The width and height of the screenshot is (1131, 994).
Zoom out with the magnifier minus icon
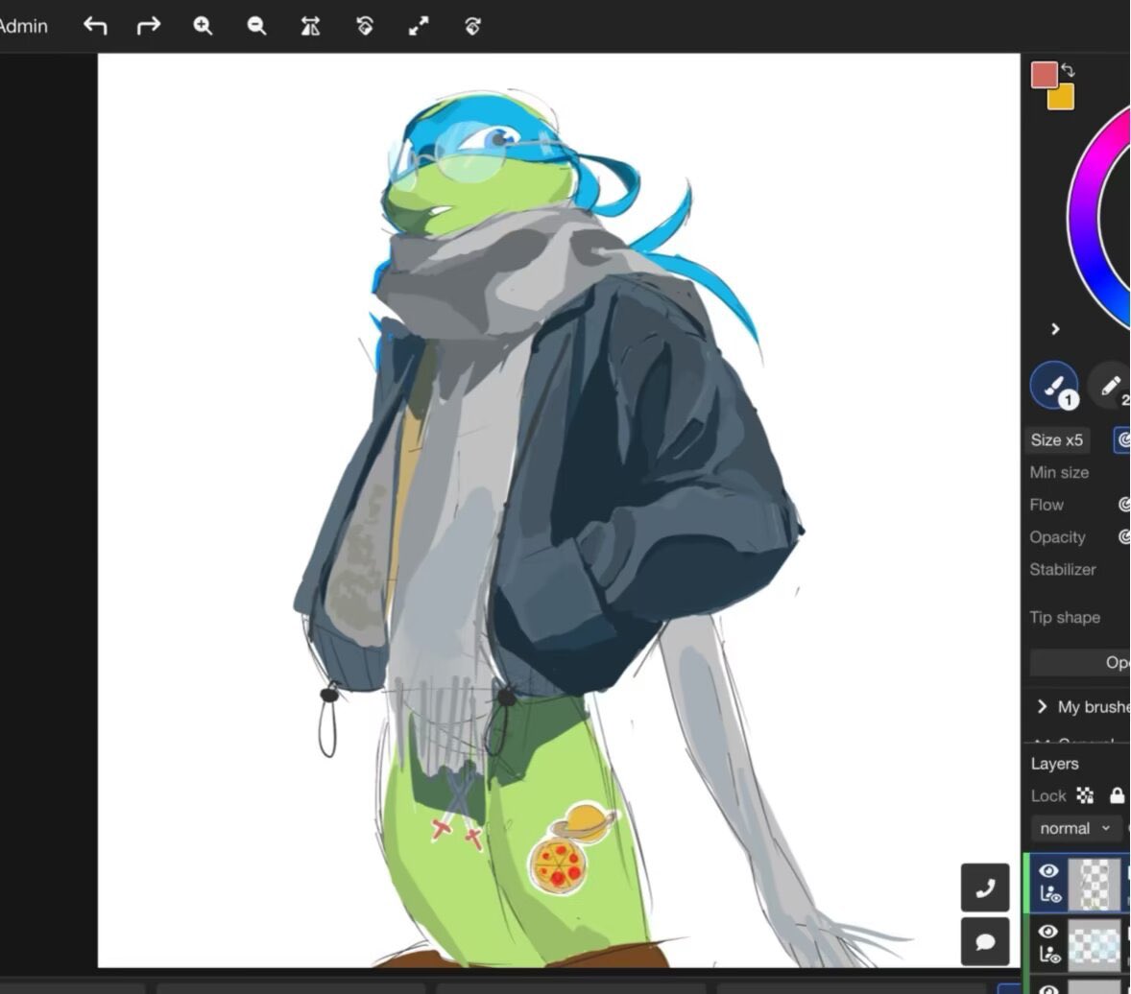256,26
